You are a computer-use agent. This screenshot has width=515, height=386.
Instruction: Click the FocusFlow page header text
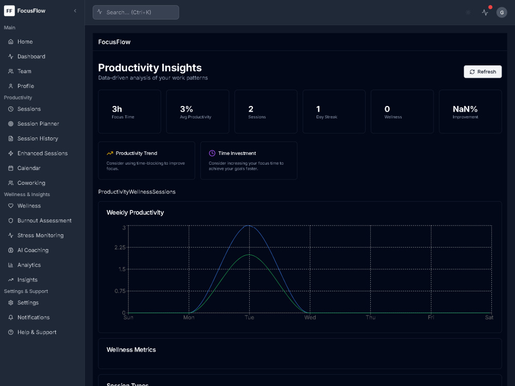[x=114, y=42]
